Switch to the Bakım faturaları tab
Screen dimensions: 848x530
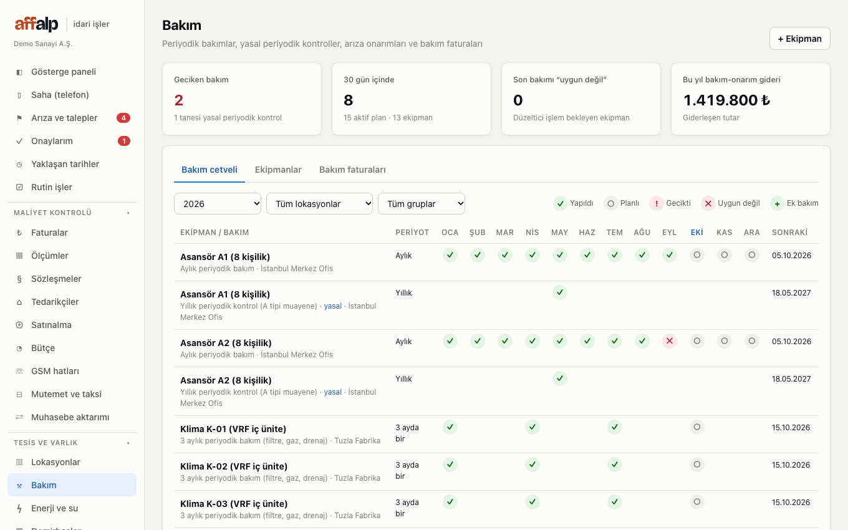pos(352,170)
